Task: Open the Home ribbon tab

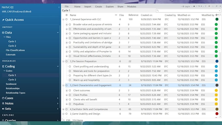Action: click(77, 7)
